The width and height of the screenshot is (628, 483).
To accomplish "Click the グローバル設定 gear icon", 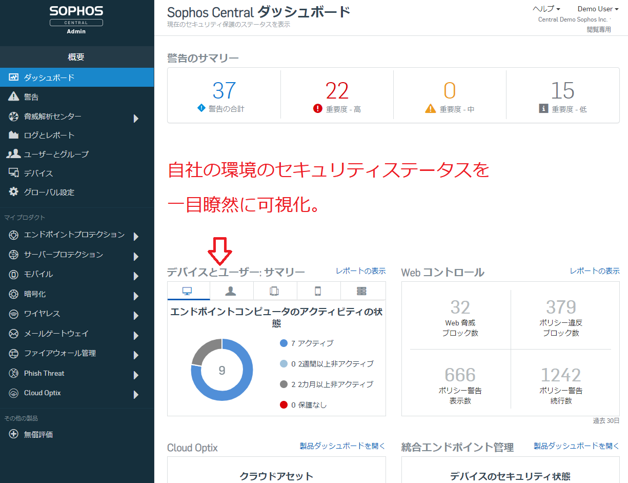I will [x=14, y=192].
